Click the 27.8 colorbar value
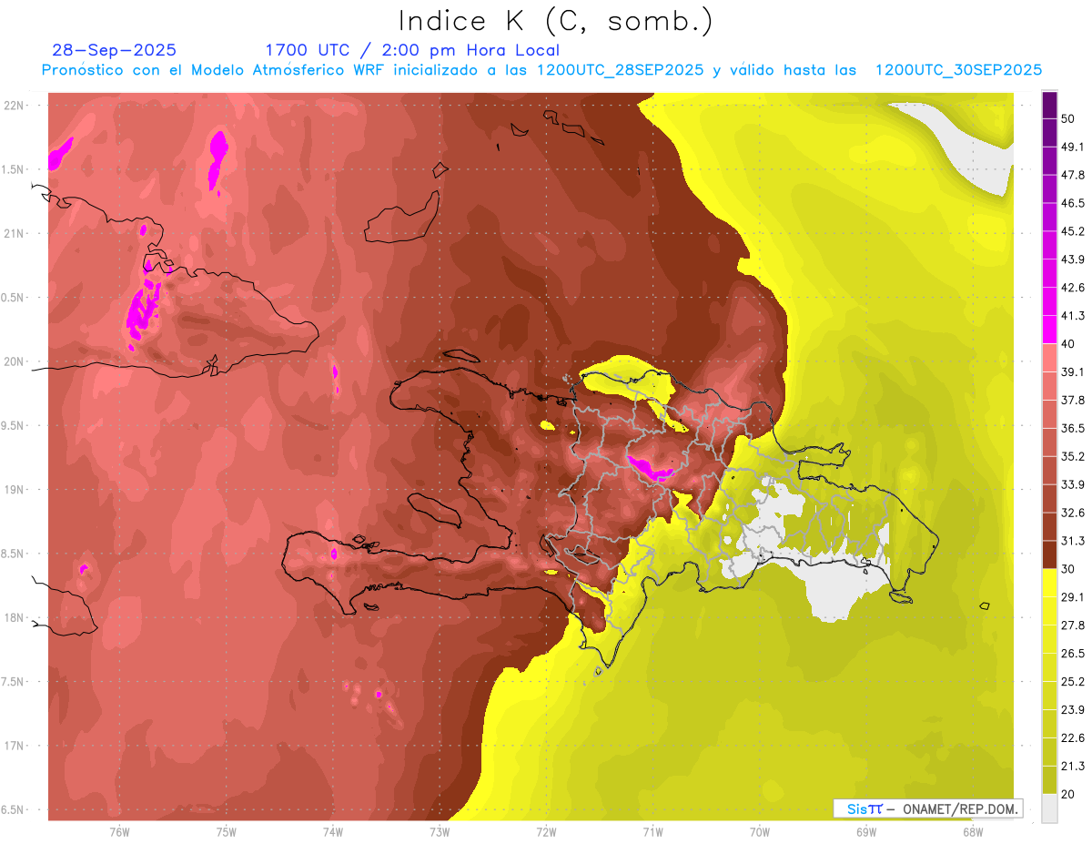Image resolution: width=1092 pixels, height=844 pixels. point(1074,625)
